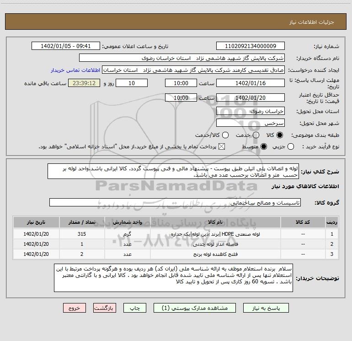Click the چاپ print button
352x341 pixels.
[x=135, y=308]
